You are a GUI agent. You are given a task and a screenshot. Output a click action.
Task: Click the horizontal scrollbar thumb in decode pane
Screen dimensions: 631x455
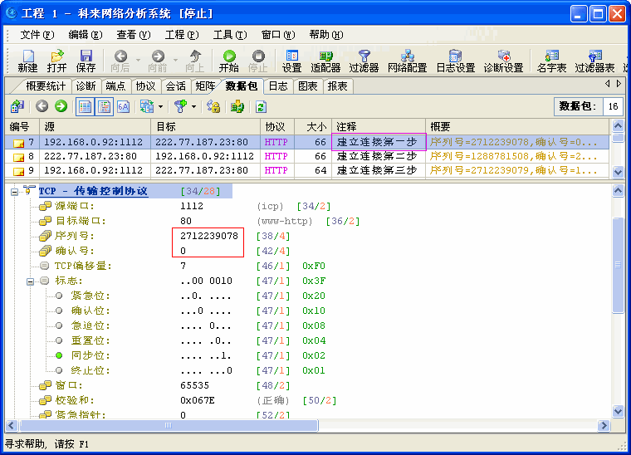(x=169, y=425)
